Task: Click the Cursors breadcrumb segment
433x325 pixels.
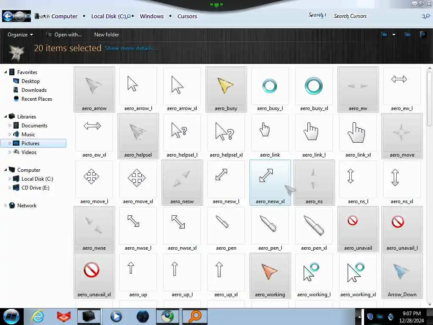Action: tap(187, 17)
